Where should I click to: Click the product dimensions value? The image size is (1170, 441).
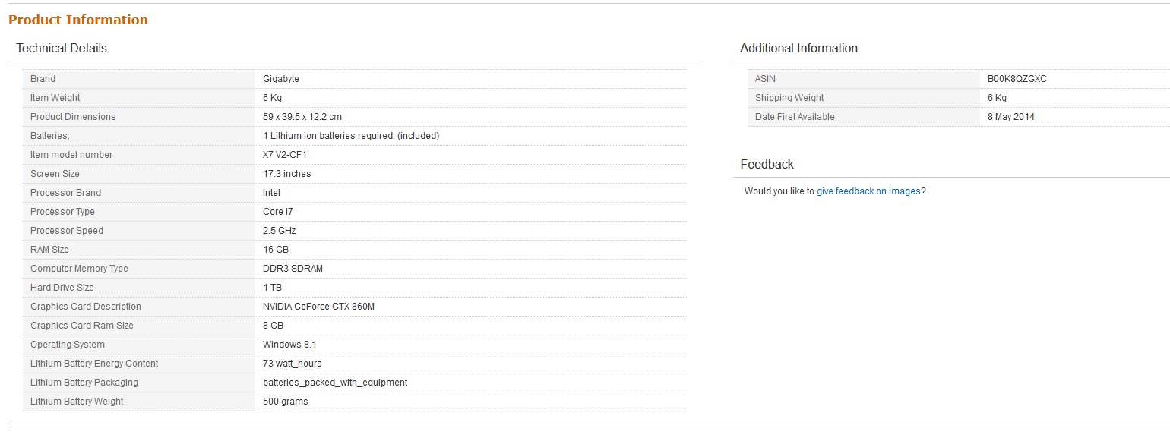click(302, 117)
